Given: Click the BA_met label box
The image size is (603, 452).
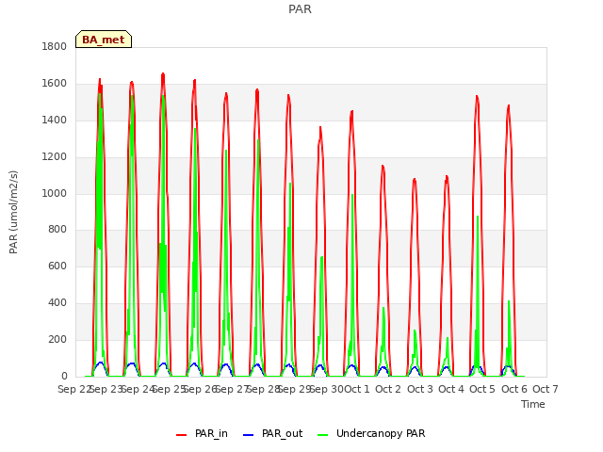Looking at the screenshot, I should 104,40.
